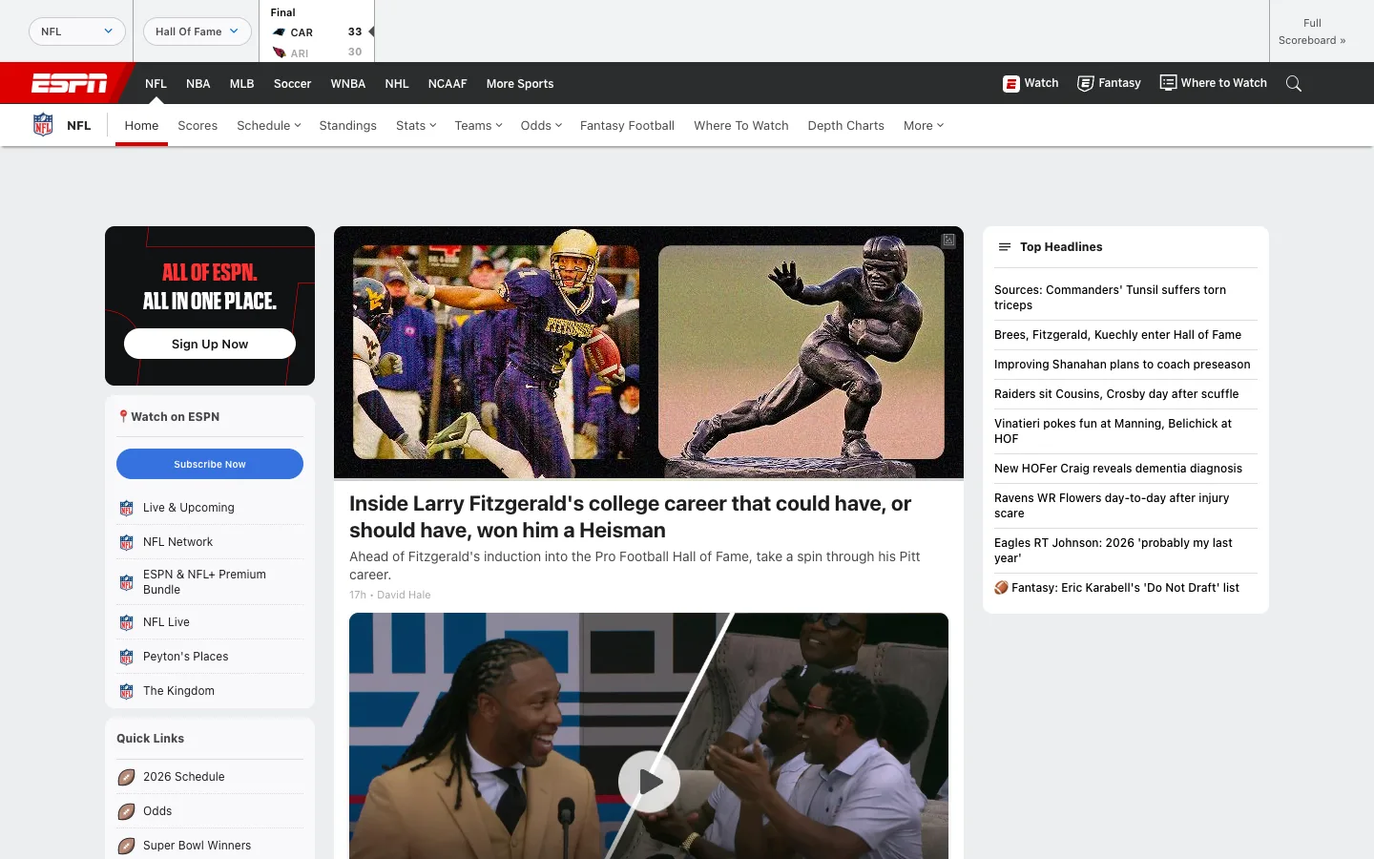Click the Carolina Panthers logo in scoreboard

(x=279, y=32)
